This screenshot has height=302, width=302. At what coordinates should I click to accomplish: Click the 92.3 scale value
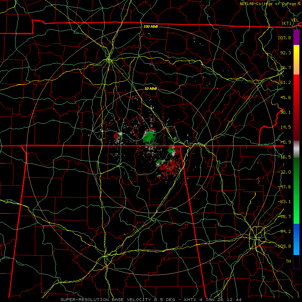pos(286,53)
